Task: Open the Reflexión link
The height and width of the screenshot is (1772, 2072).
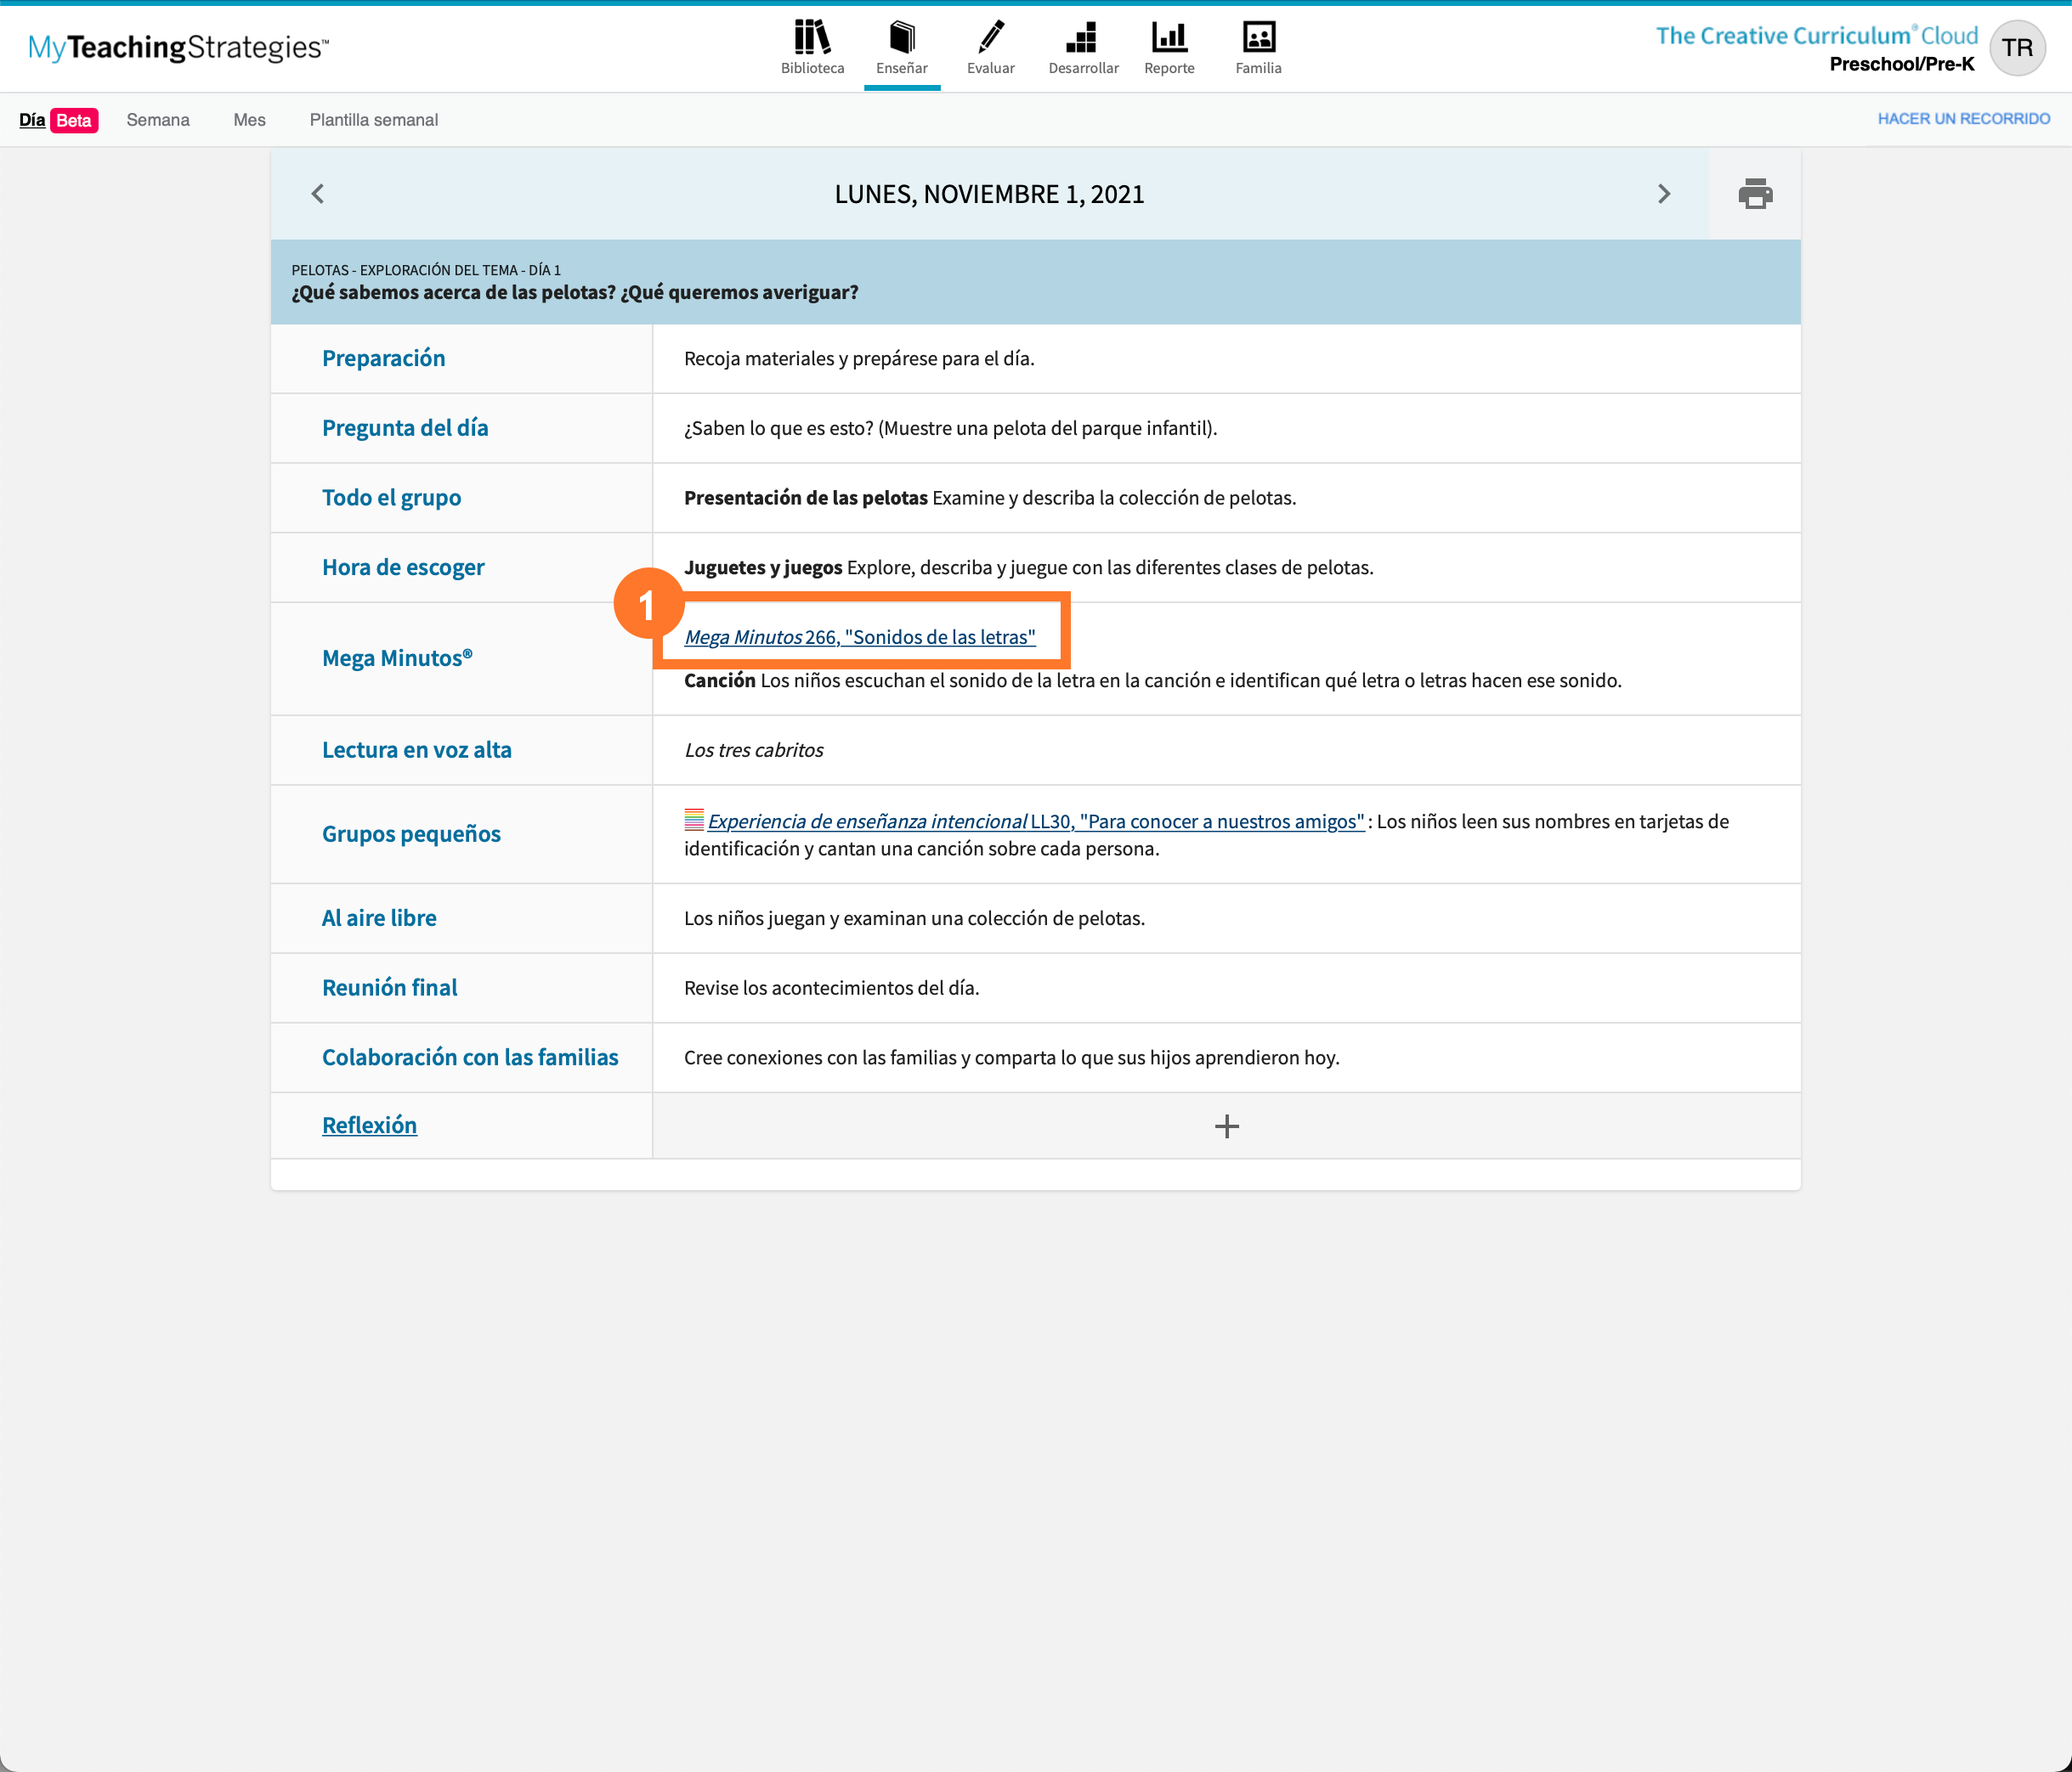Action: point(369,1126)
